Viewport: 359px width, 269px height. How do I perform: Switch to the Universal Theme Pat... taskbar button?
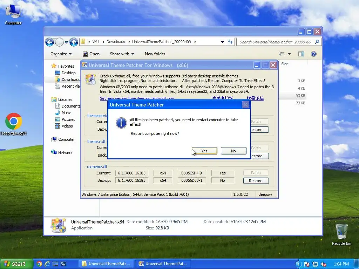(x=163, y=264)
